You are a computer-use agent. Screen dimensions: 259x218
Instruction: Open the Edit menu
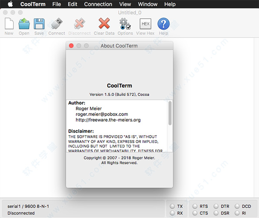point(72,4)
